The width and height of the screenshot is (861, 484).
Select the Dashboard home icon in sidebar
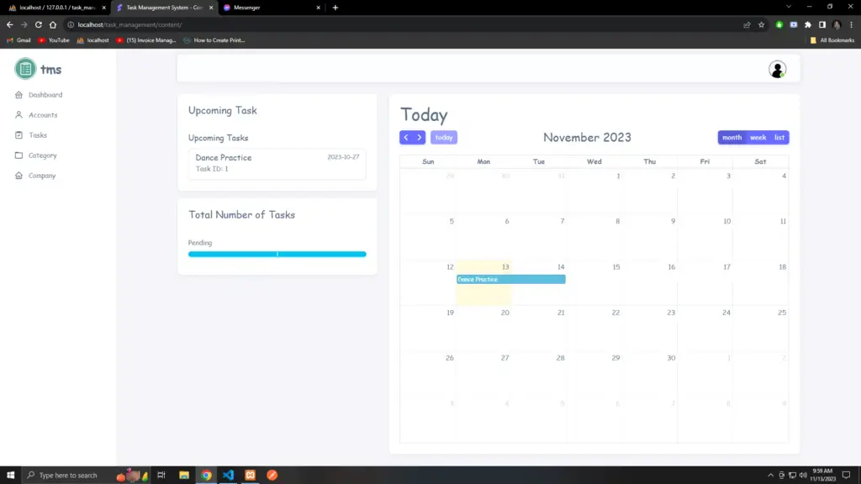click(18, 94)
